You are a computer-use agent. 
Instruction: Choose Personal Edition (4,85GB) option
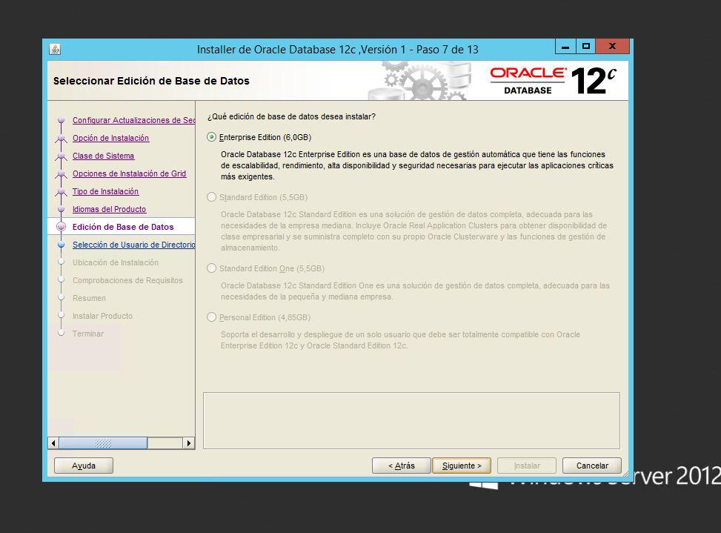point(211,317)
